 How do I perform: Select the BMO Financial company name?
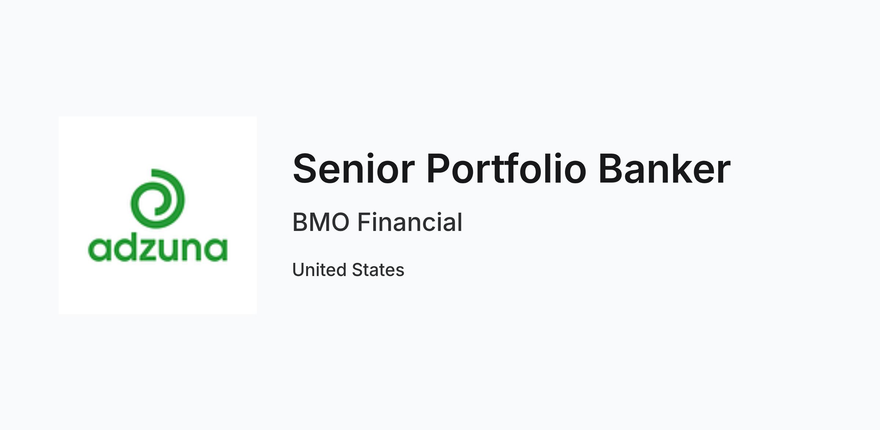point(377,222)
